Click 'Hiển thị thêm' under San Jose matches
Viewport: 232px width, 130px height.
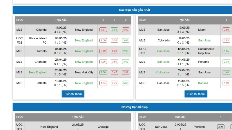click(196, 94)
